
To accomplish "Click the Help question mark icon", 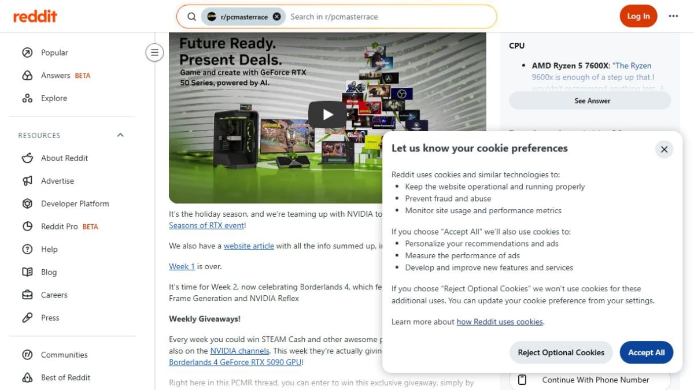I will click(27, 249).
